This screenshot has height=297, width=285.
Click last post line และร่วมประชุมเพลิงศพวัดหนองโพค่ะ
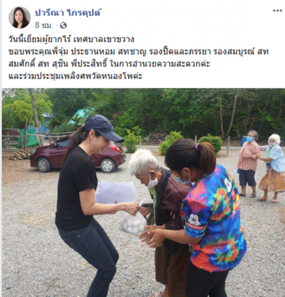(76, 76)
